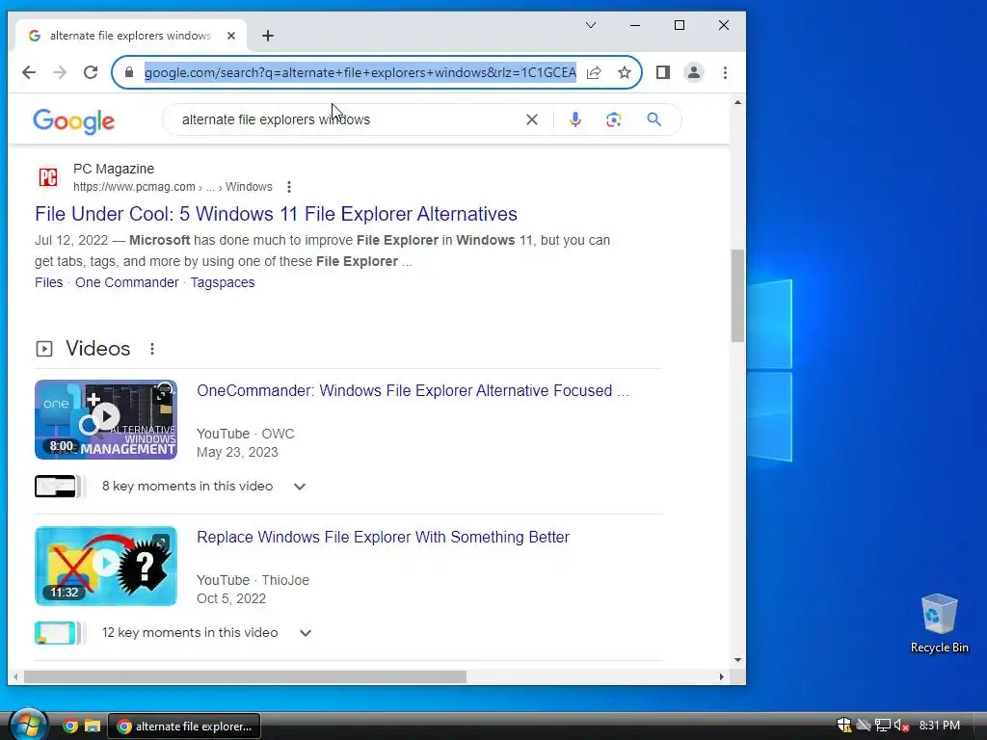987x740 pixels.
Task: Click the 8 key moments preview thumbnail
Action: pos(59,487)
